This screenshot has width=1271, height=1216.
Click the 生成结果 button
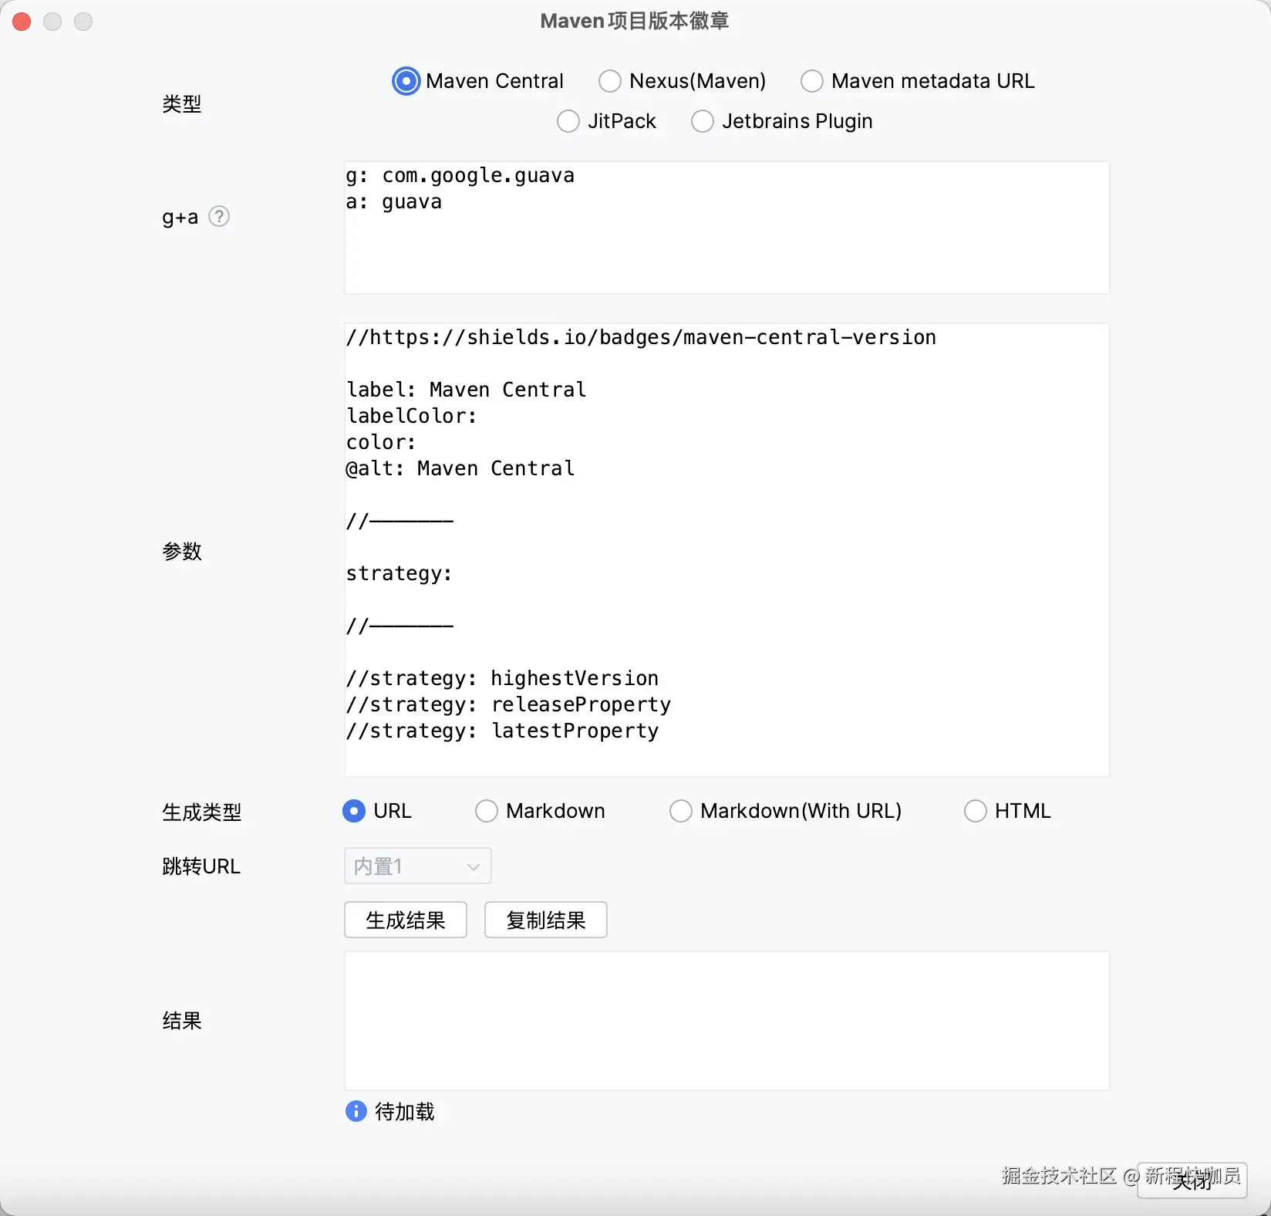pyautogui.click(x=406, y=920)
